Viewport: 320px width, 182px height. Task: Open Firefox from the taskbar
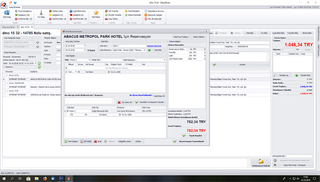click(45, 179)
